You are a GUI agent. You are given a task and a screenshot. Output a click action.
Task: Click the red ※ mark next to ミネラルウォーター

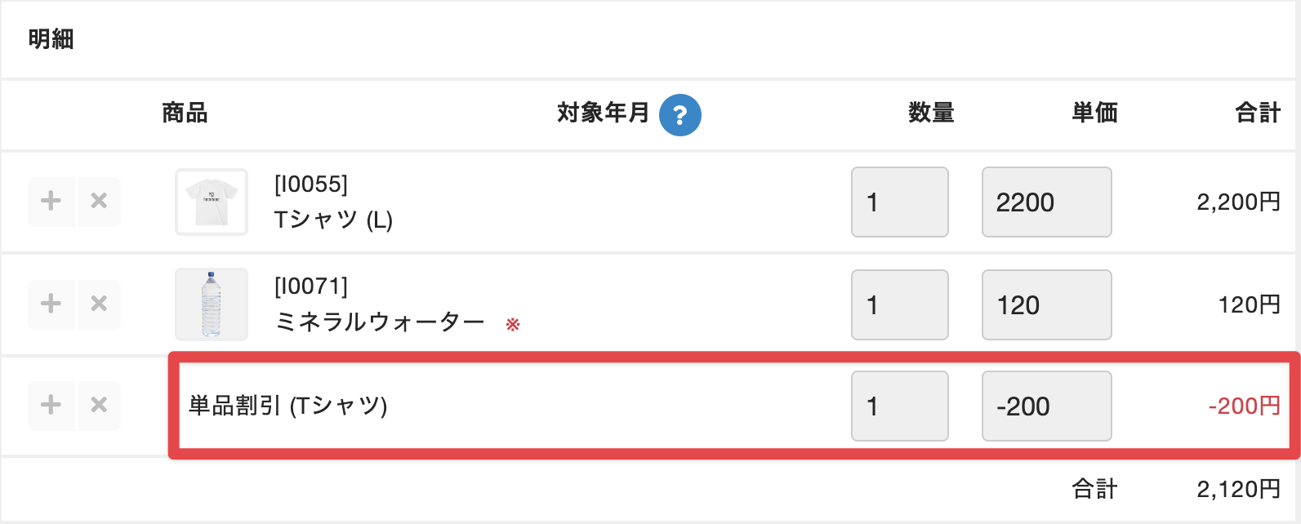tap(513, 325)
